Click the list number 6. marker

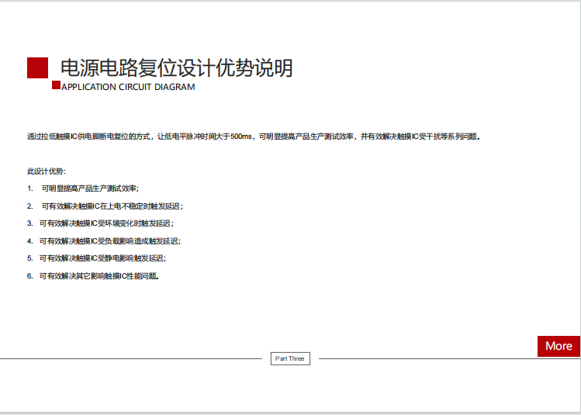(x=30, y=276)
